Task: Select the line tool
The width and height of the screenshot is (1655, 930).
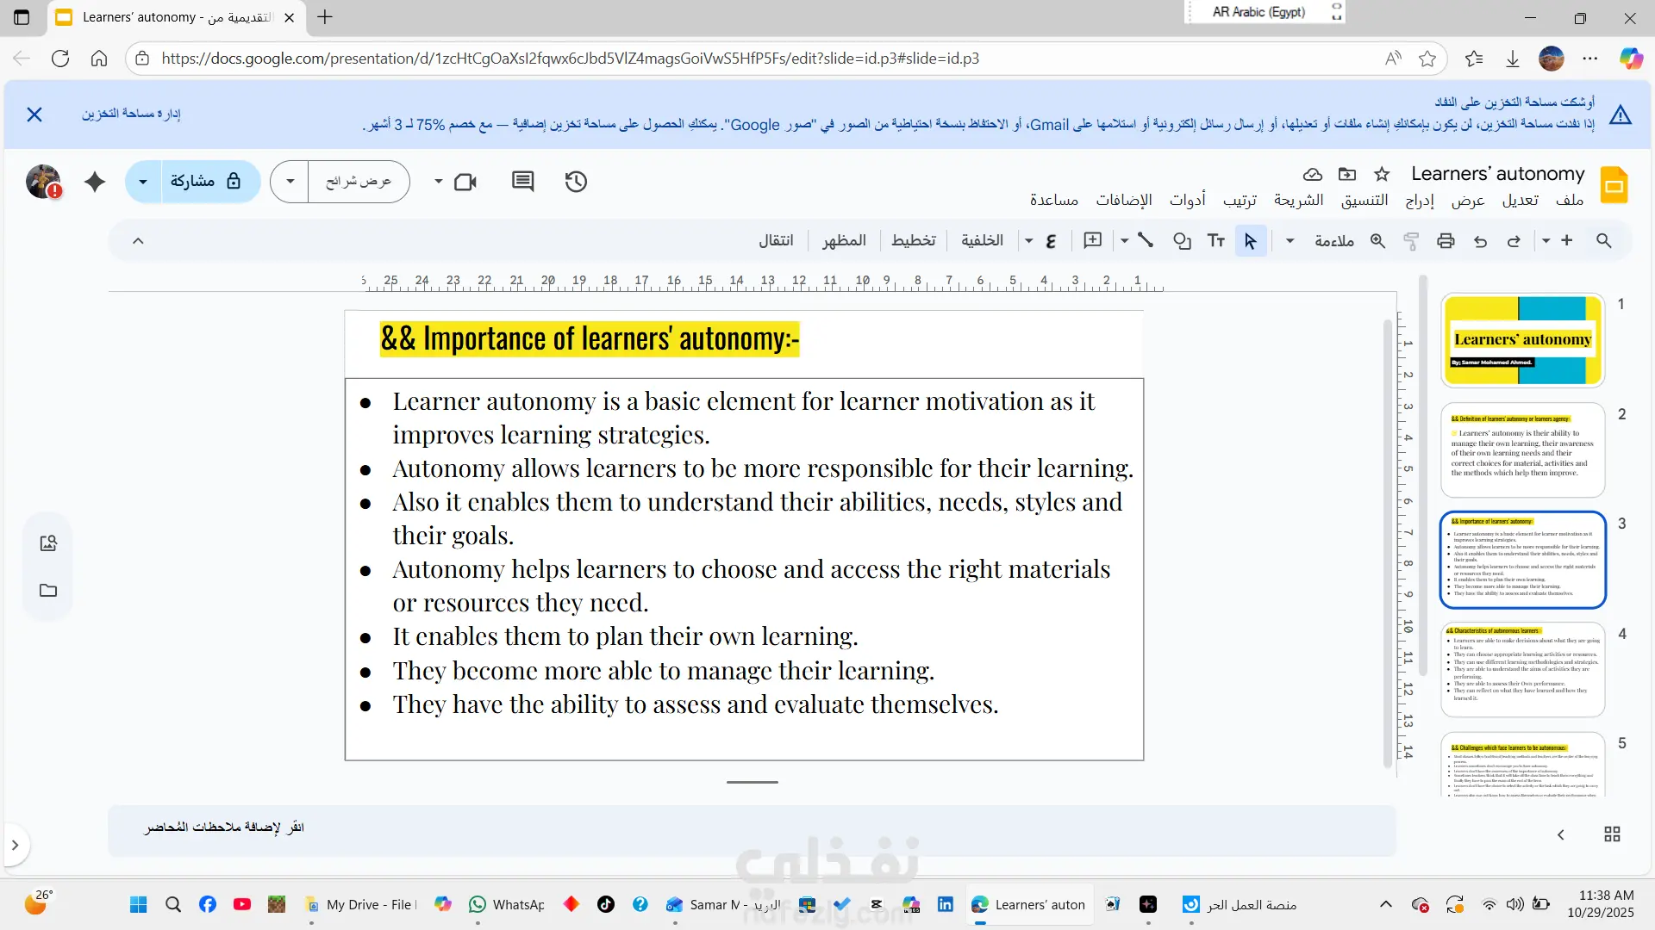Action: 1146,240
